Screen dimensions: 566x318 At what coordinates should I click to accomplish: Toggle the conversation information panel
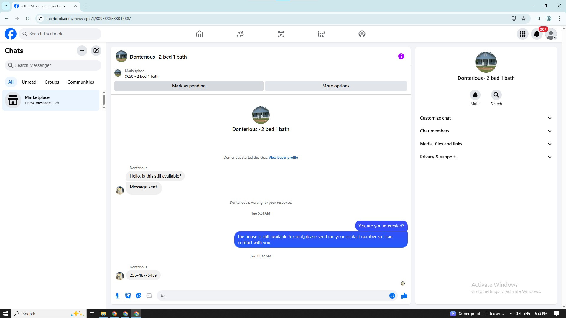click(401, 56)
